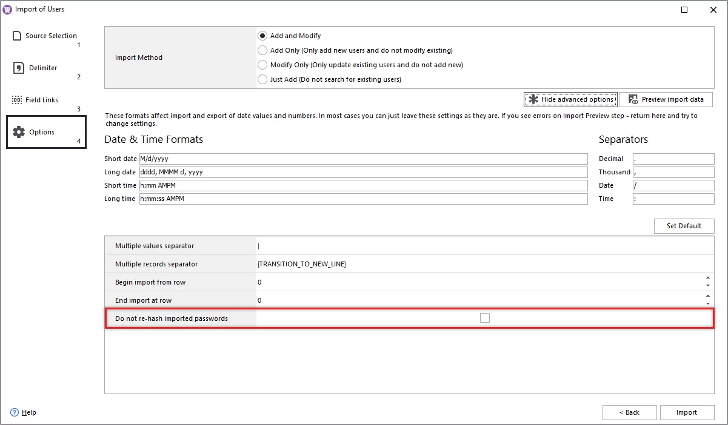Click the Back button
This screenshot has width=728, height=425.
point(629,412)
